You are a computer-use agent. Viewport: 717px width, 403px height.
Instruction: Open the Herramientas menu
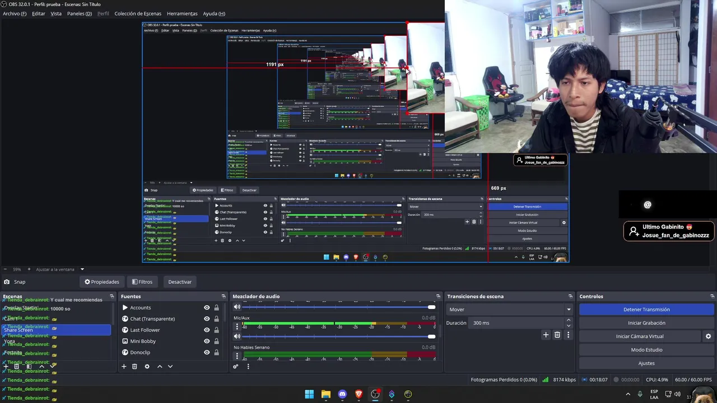tap(182, 13)
